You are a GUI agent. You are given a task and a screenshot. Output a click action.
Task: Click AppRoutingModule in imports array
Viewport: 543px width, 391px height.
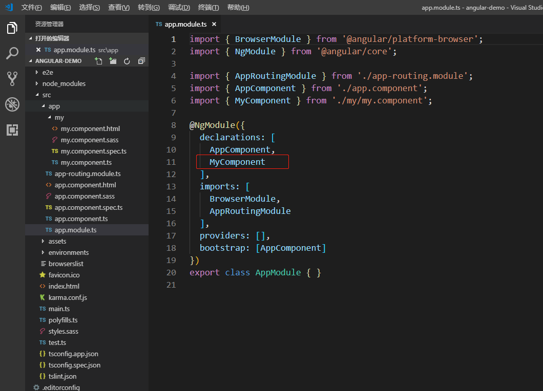tap(250, 211)
